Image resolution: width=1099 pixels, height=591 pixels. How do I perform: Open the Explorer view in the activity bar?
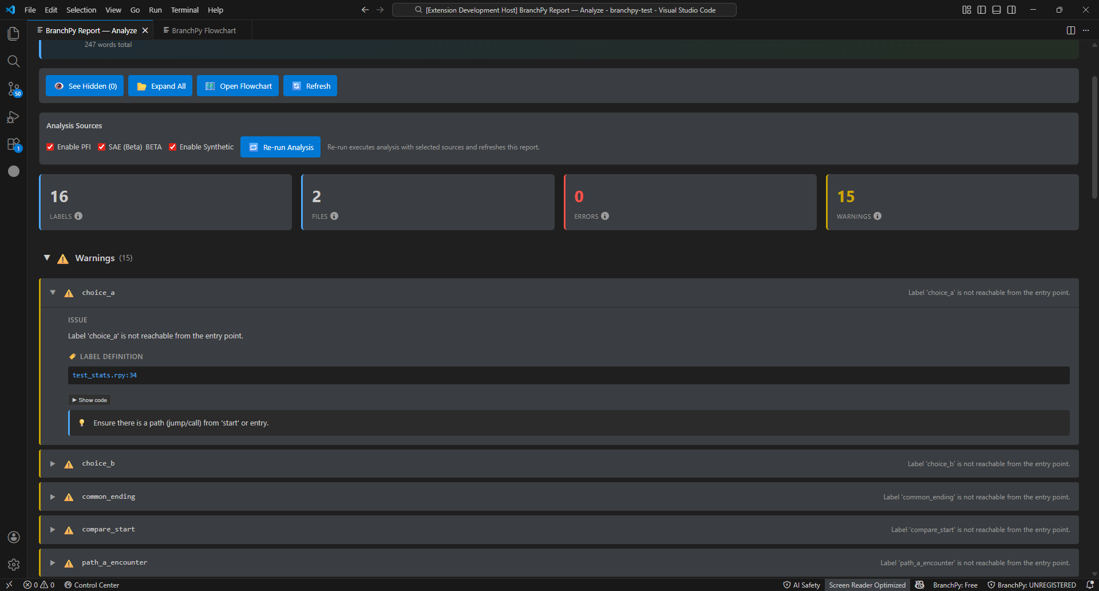point(14,33)
